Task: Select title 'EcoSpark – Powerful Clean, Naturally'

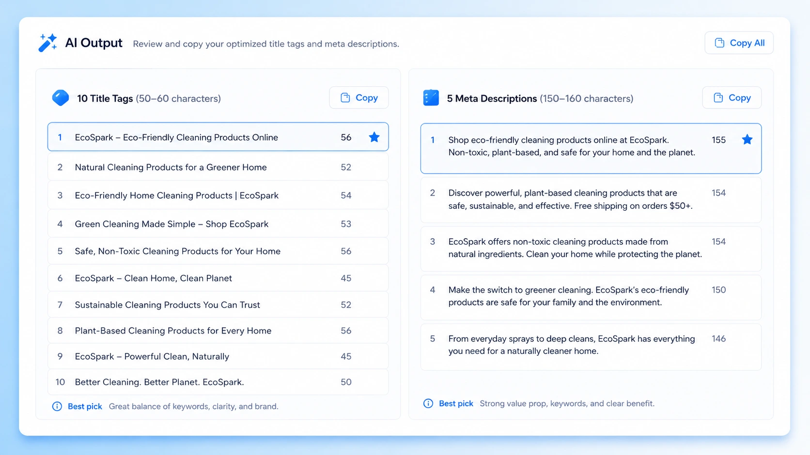Action: coord(218,356)
